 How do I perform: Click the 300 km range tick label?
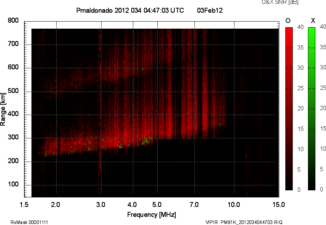pyautogui.click(x=13, y=137)
